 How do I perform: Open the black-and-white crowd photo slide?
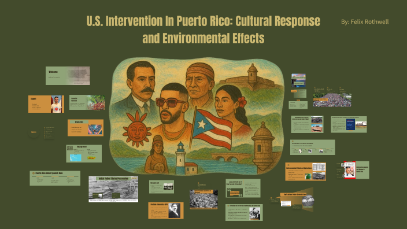tap(203, 199)
